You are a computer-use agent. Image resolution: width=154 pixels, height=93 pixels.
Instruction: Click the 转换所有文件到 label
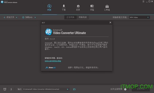120,18
